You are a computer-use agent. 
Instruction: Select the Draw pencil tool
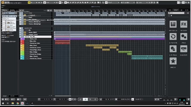pyautogui.click(x=70, y=3)
